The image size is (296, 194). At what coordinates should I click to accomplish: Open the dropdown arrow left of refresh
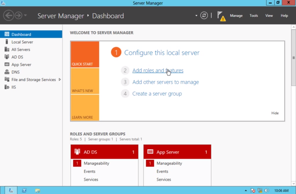coord(196,16)
